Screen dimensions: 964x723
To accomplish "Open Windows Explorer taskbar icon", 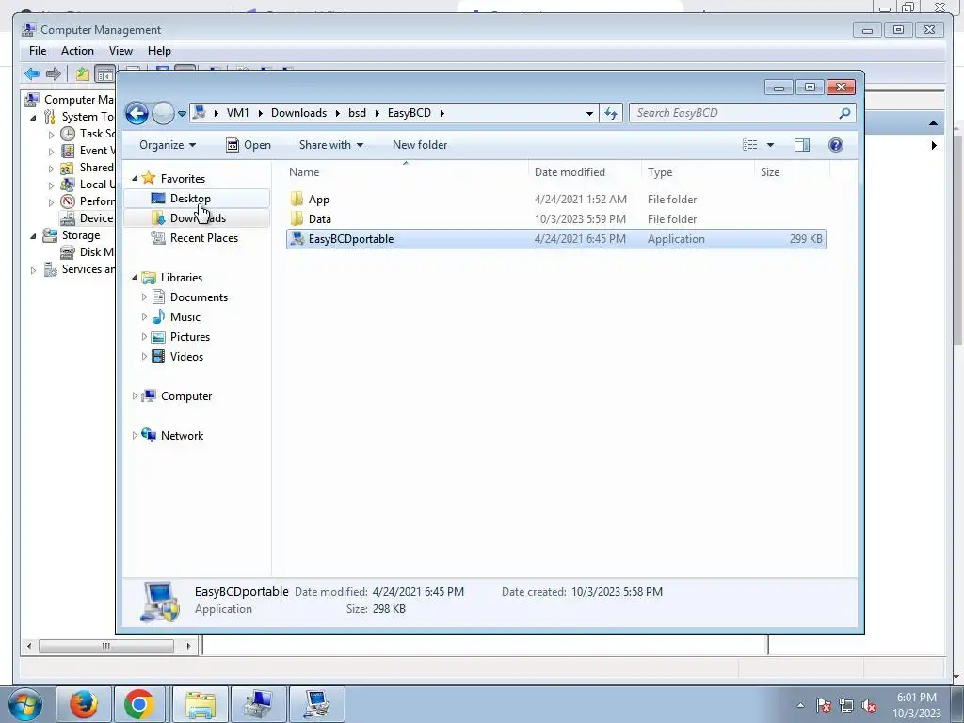I will [201, 704].
